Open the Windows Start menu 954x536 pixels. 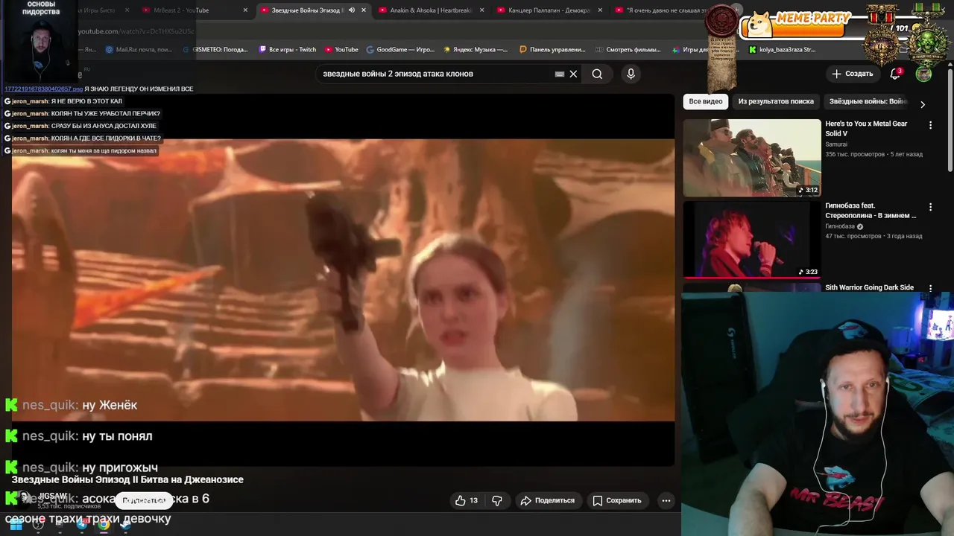pyautogui.click(x=16, y=525)
